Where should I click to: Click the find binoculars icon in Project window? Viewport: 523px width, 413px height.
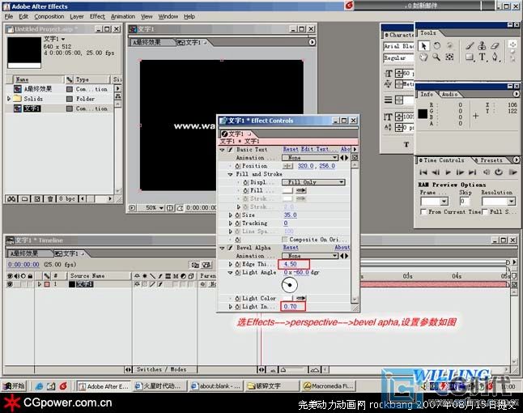[x=11, y=199]
